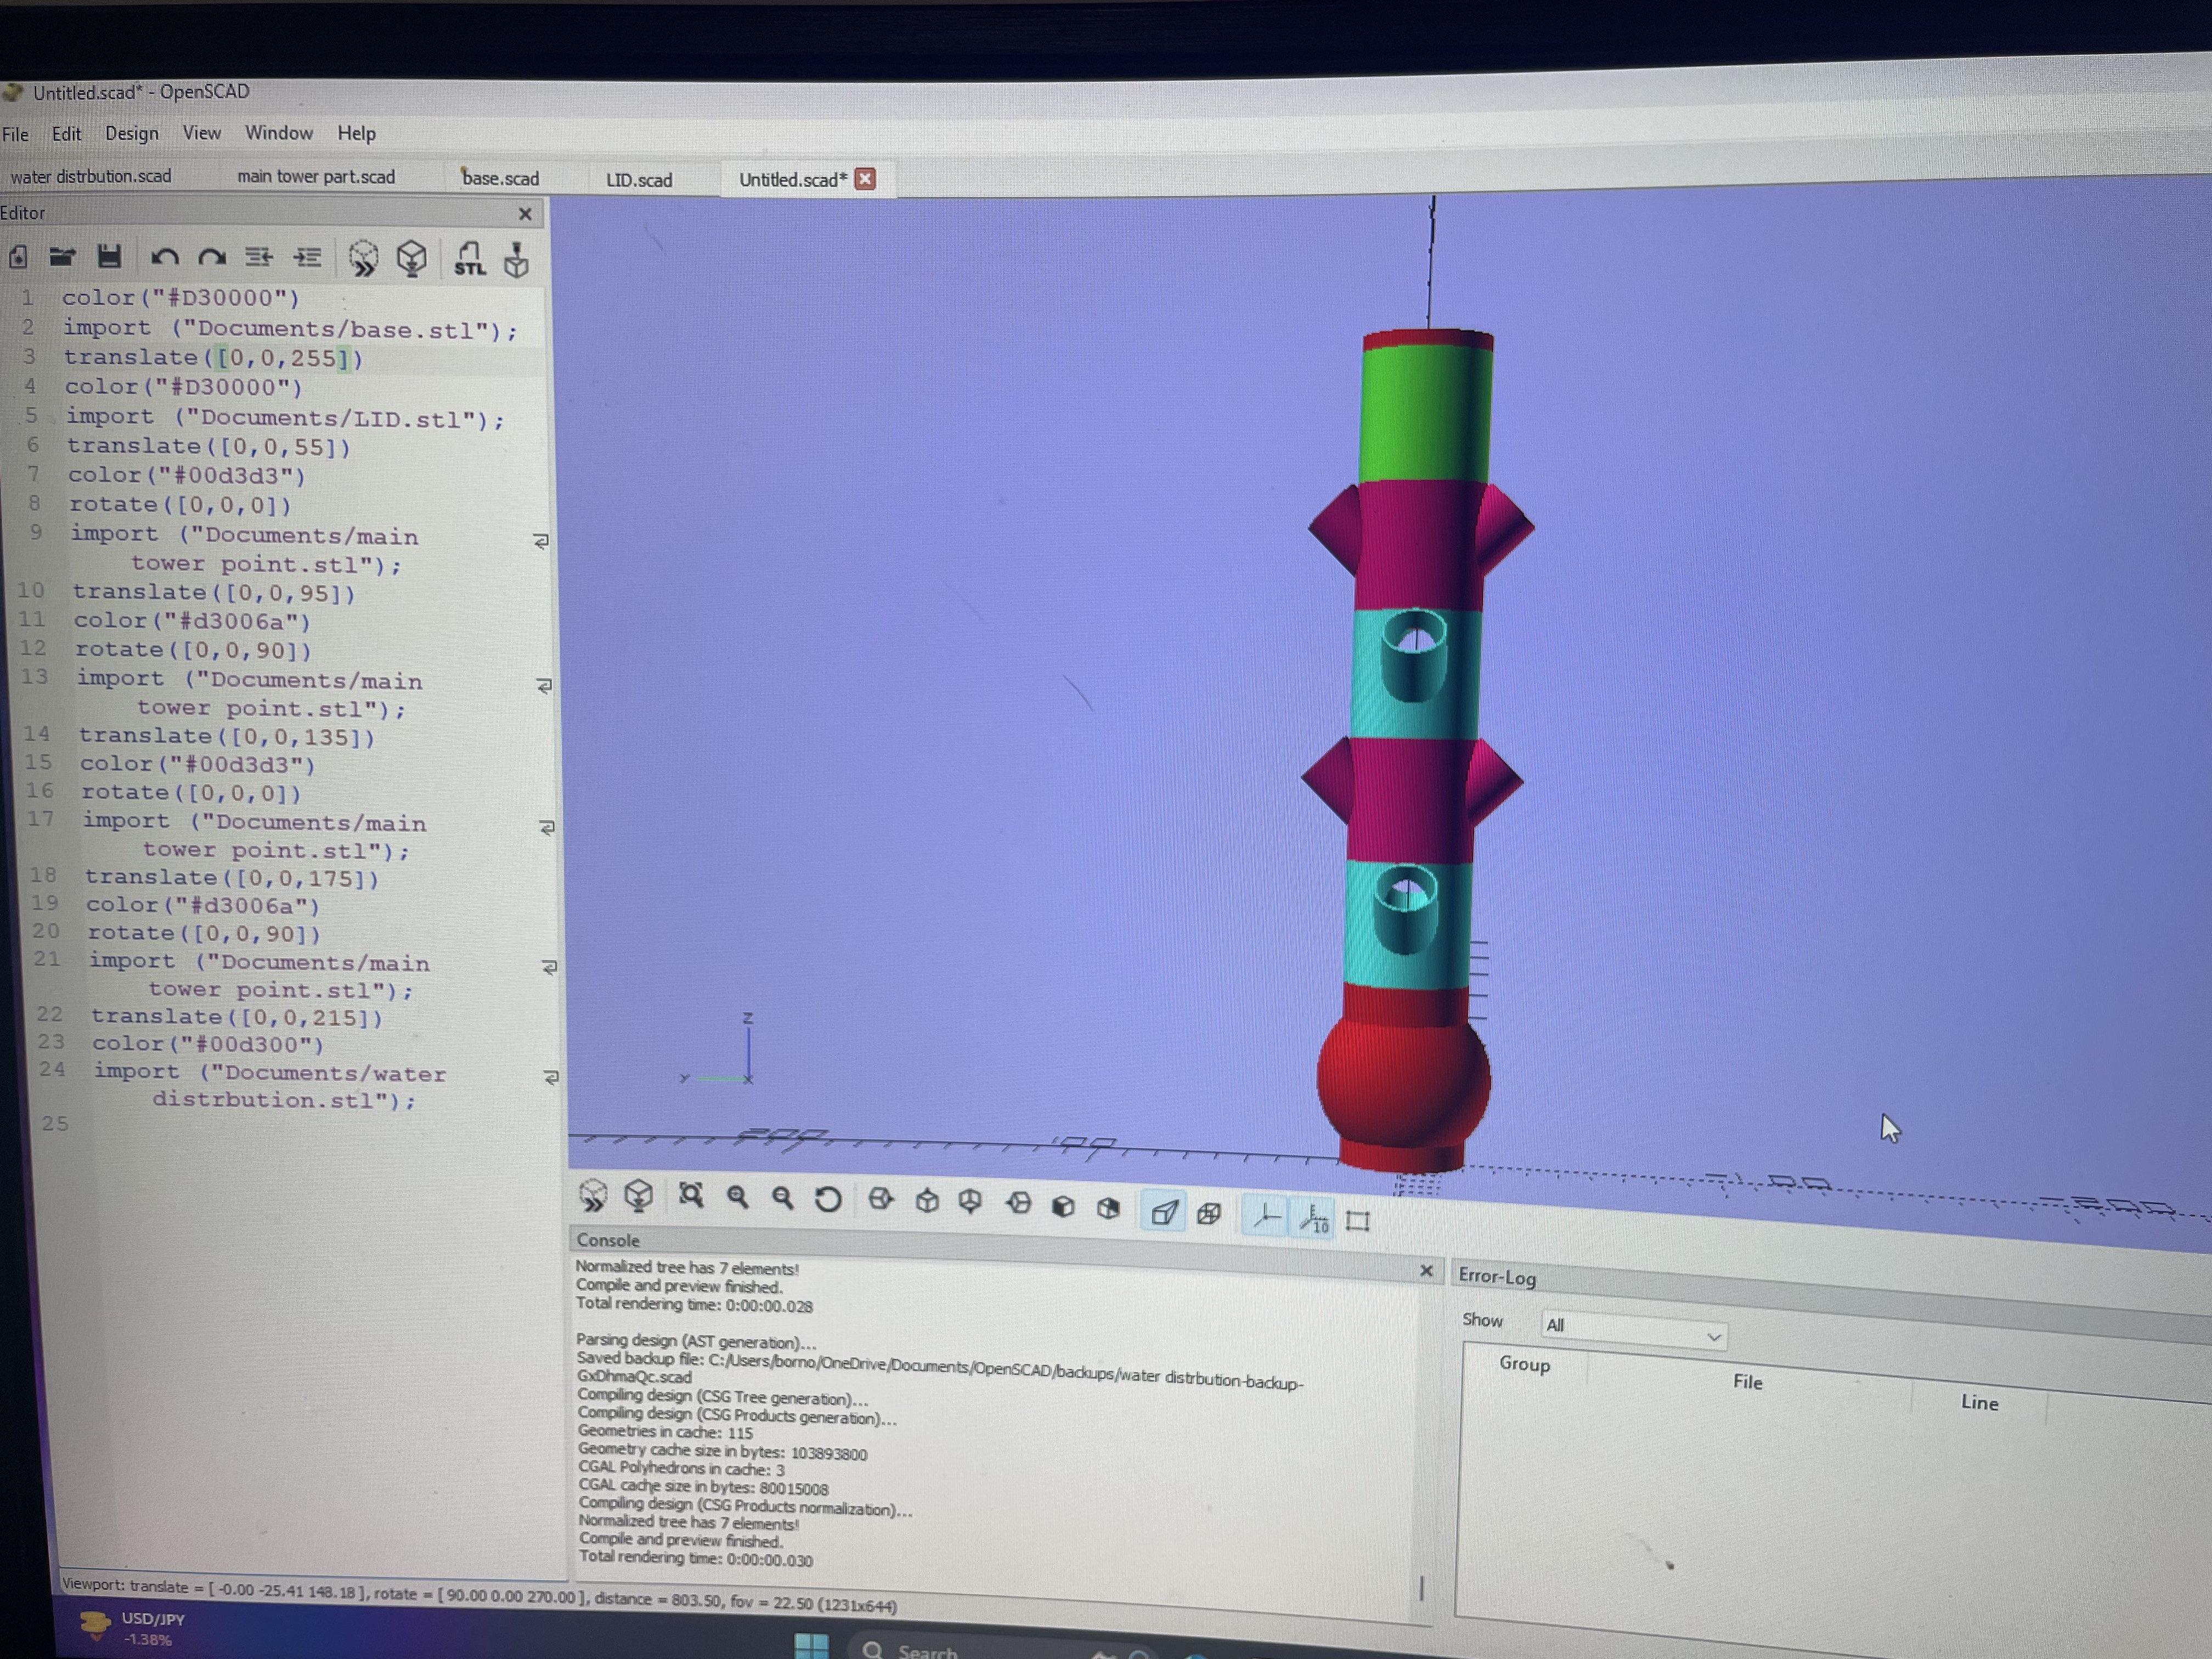Click the Render icon in editor toolbar
Image resolution: width=2212 pixels, height=1659 pixels.
pos(411,258)
